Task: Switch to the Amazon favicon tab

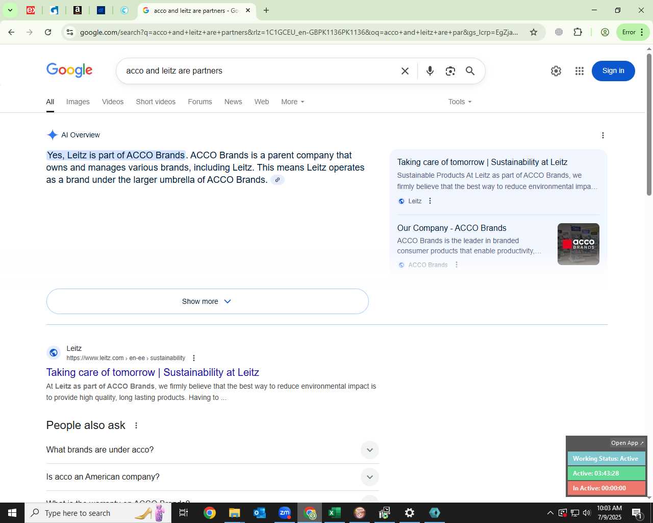Action: 78,10
